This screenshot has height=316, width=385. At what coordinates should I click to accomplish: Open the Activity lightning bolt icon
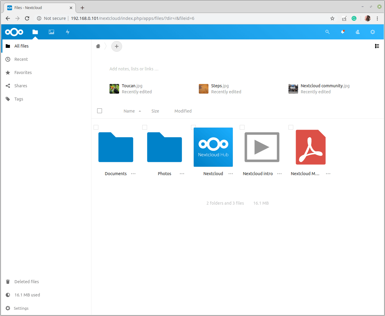[x=68, y=32]
